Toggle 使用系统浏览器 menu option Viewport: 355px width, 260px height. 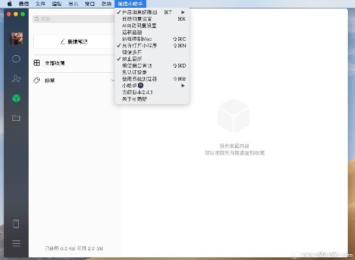pos(151,79)
